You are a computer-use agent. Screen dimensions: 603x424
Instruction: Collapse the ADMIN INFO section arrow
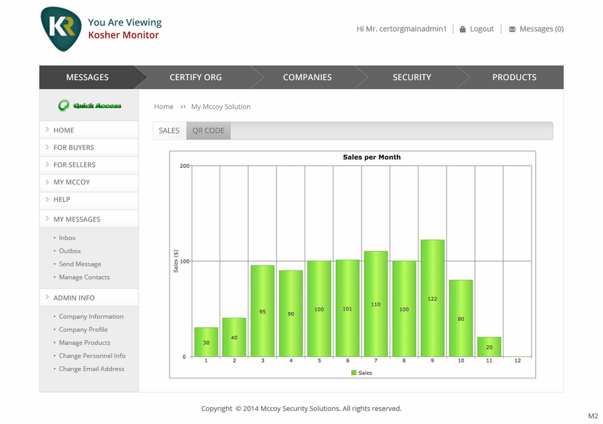(47, 297)
